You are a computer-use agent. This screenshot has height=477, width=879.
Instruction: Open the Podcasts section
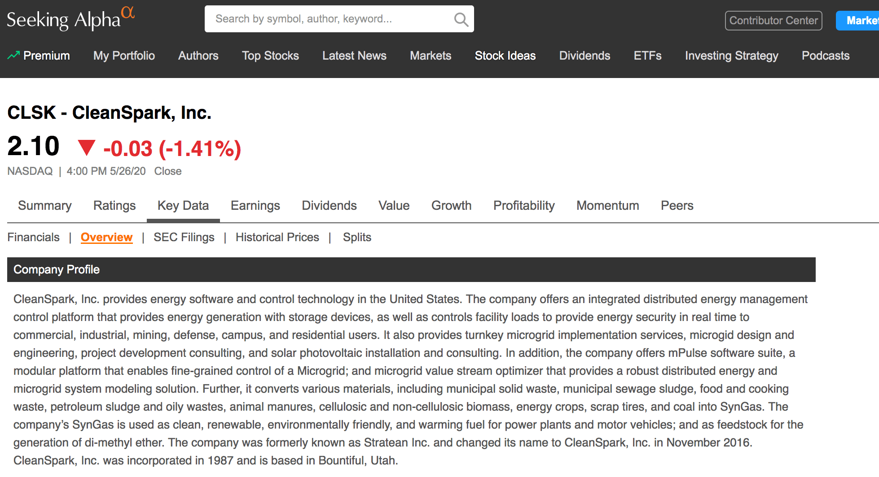pyautogui.click(x=826, y=56)
